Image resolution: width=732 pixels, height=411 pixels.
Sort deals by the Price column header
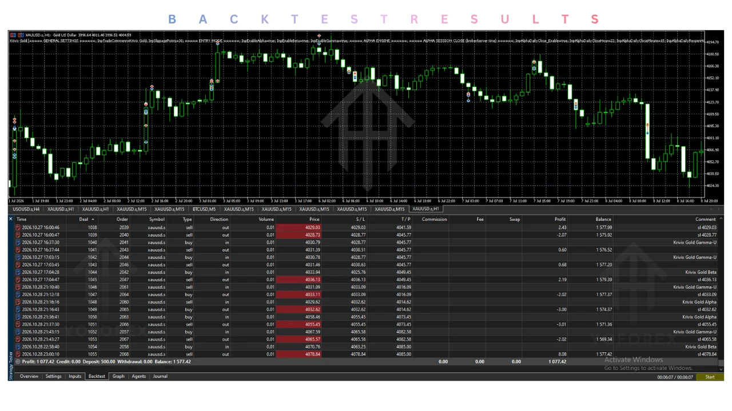[x=314, y=219]
